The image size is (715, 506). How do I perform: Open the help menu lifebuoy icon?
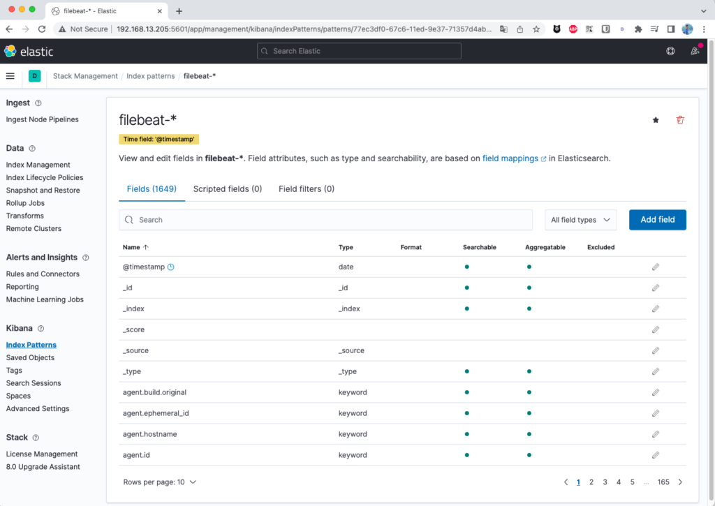coord(670,51)
